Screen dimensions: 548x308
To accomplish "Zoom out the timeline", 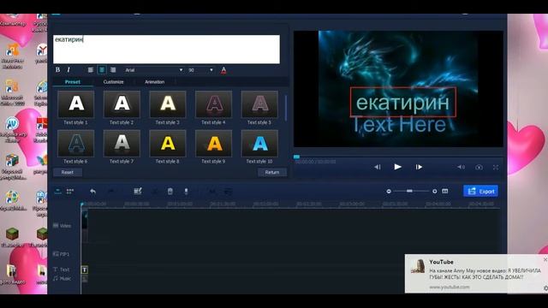I will coord(389,192).
